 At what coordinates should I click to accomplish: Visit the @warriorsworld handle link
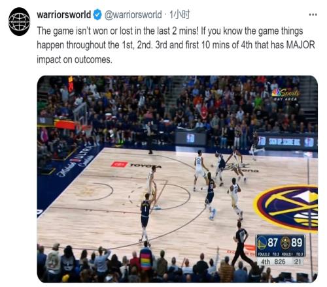click(x=133, y=14)
